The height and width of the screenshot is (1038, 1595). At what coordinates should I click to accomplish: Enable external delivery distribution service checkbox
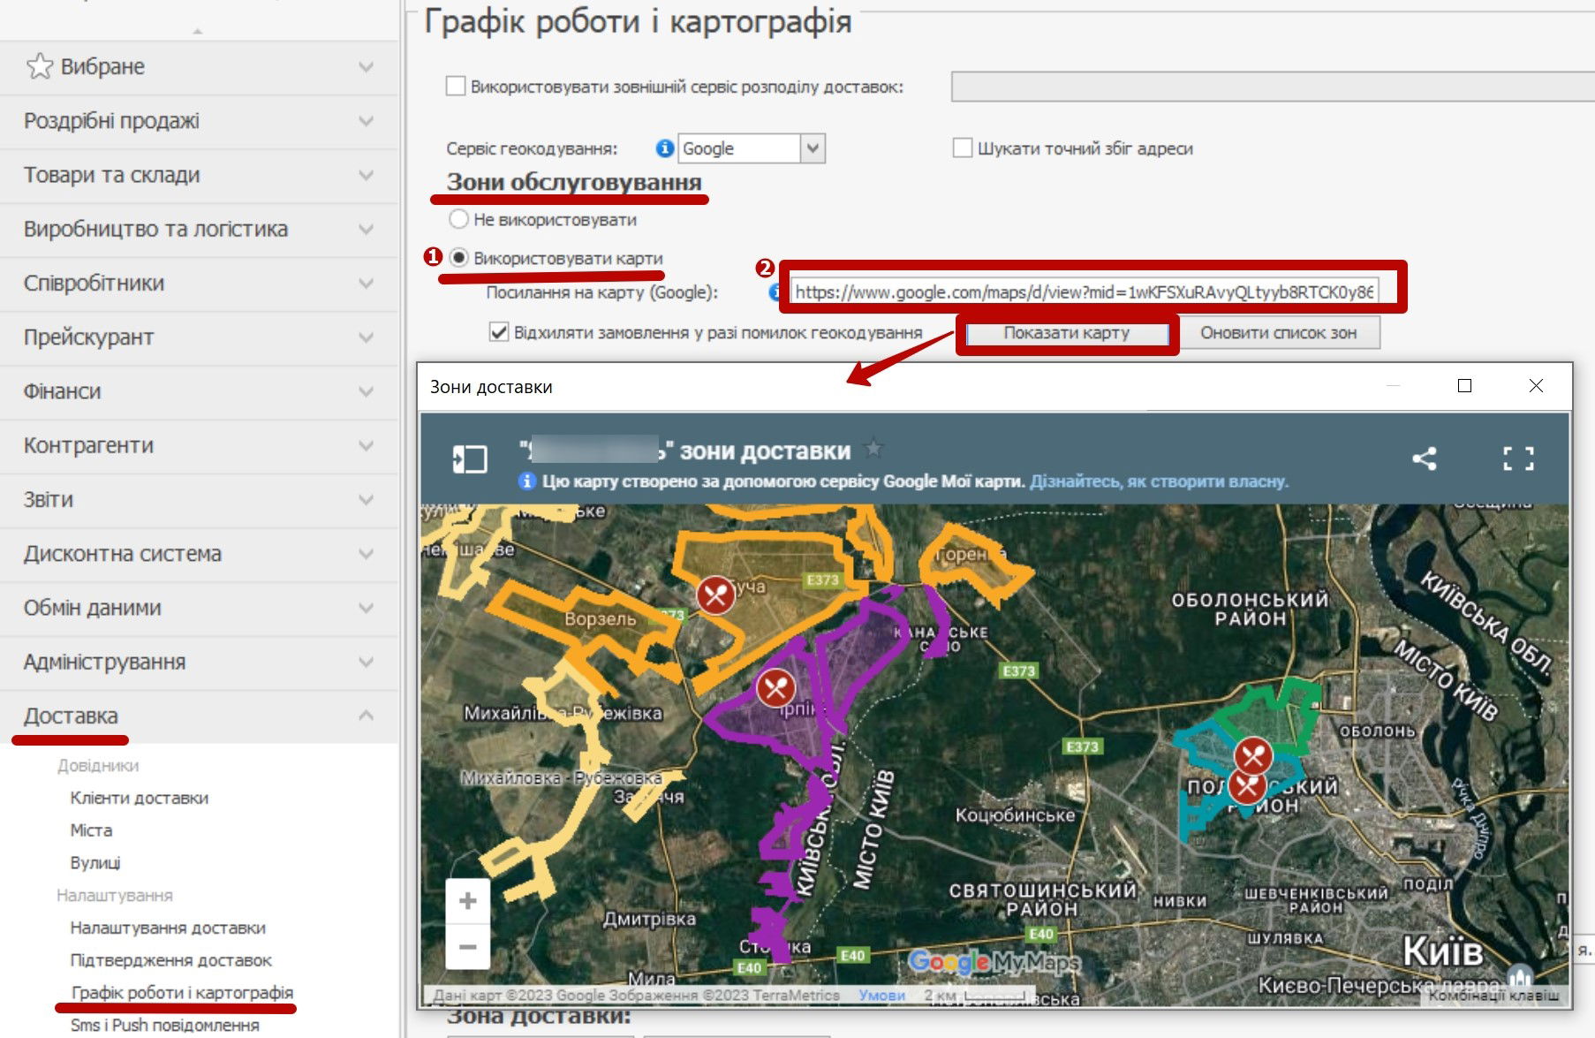coord(456,87)
